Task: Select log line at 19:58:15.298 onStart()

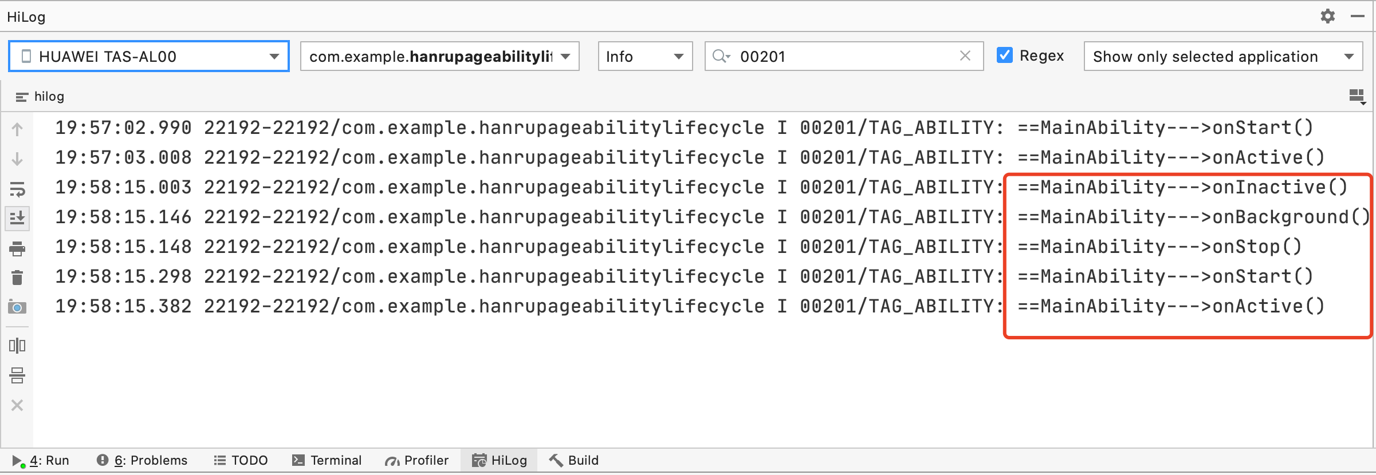Action: pos(684,276)
